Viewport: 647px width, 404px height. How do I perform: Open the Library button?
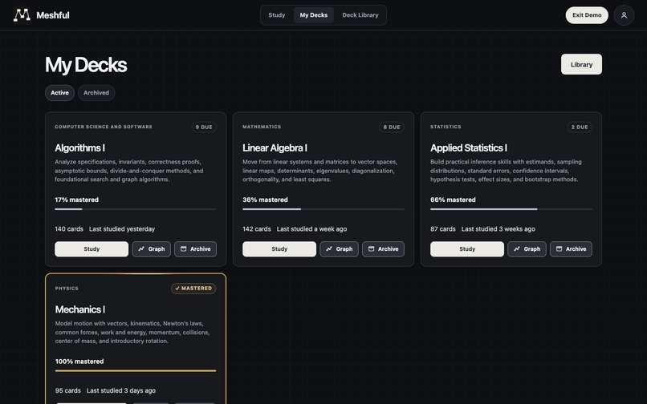click(581, 64)
